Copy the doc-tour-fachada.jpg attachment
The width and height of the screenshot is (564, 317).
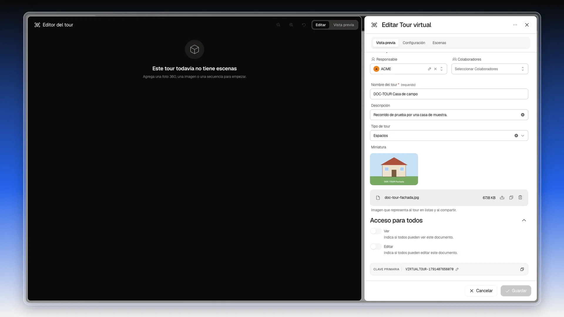pyautogui.click(x=511, y=198)
